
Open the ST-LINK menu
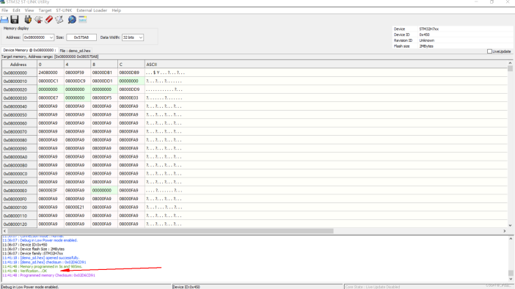tap(64, 10)
